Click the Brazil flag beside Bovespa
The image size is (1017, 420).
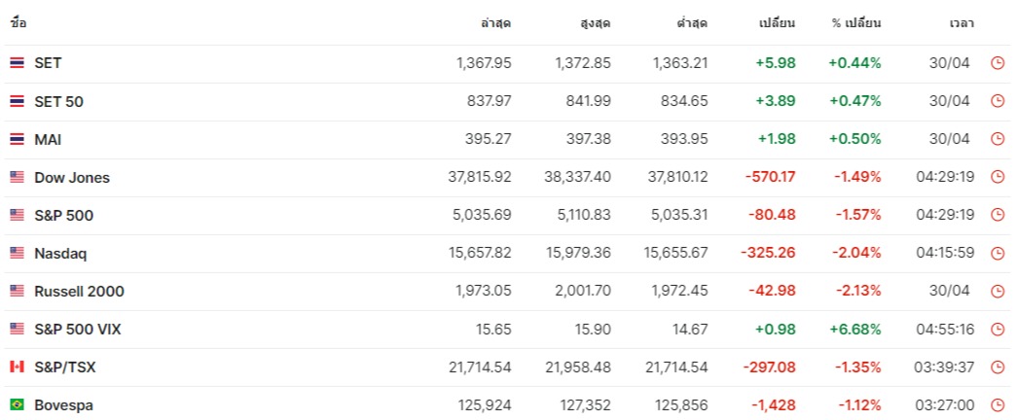(x=17, y=405)
